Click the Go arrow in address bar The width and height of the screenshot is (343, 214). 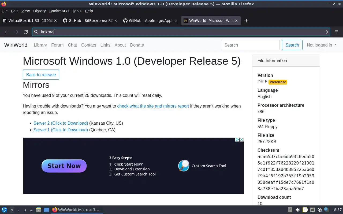(326, 32)
